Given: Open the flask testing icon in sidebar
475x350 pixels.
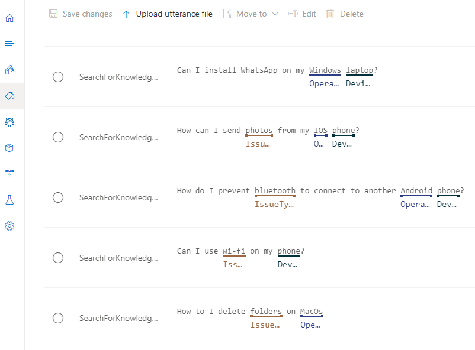Looking at the screenshot, I should coord(9,200).
